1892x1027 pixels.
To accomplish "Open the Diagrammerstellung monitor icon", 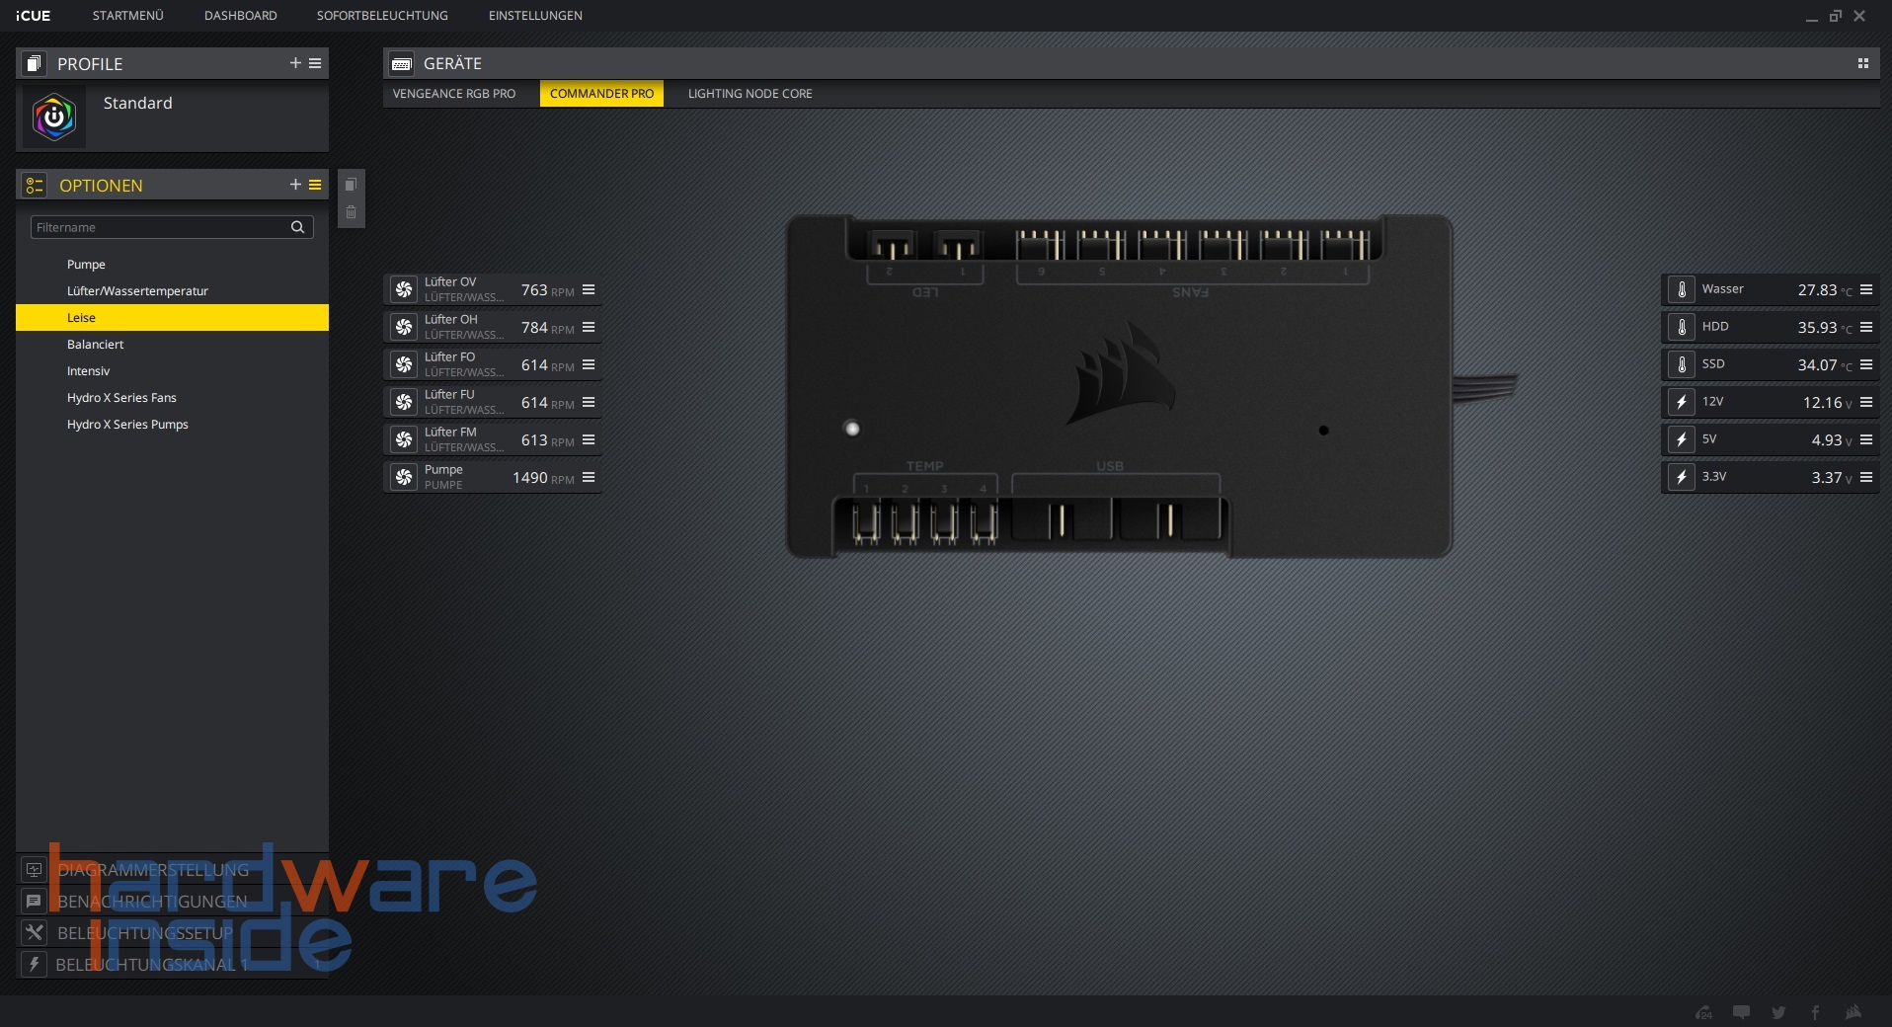I will pos(35,870).
